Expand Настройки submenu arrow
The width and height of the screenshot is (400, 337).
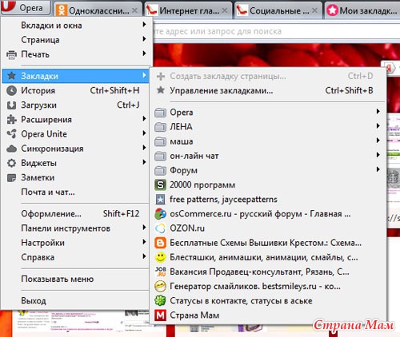[144, 242]
